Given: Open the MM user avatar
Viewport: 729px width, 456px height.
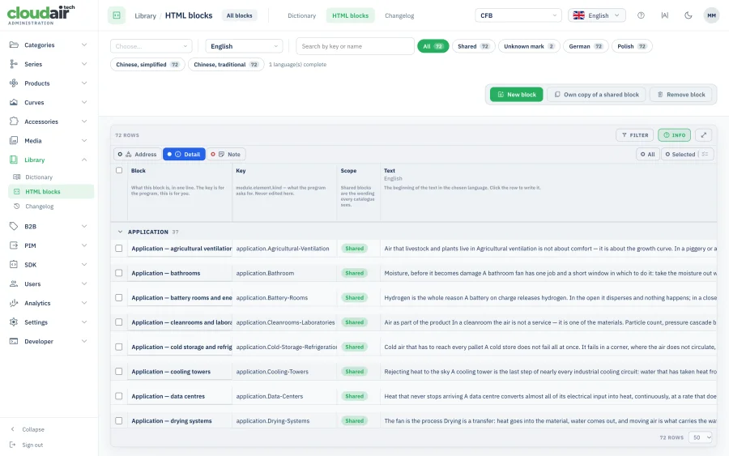Looking at the screenshot, I should click(x=712, y=15).
